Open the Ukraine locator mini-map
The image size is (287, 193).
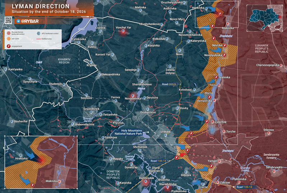(x=265, y=18)
